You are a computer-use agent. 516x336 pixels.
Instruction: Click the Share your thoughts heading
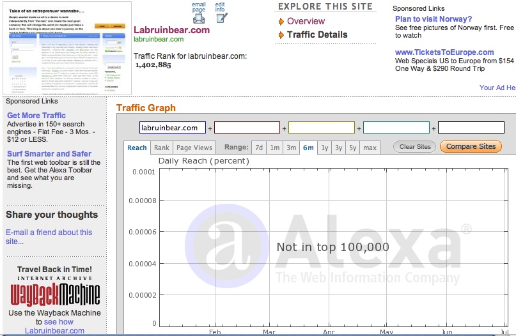click(x=52, y=215)
